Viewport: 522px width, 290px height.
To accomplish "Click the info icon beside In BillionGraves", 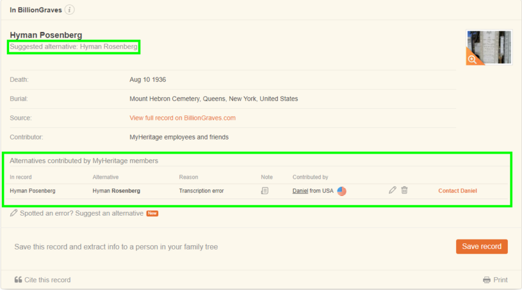I will pyautogui.click(x=70, y=10).
